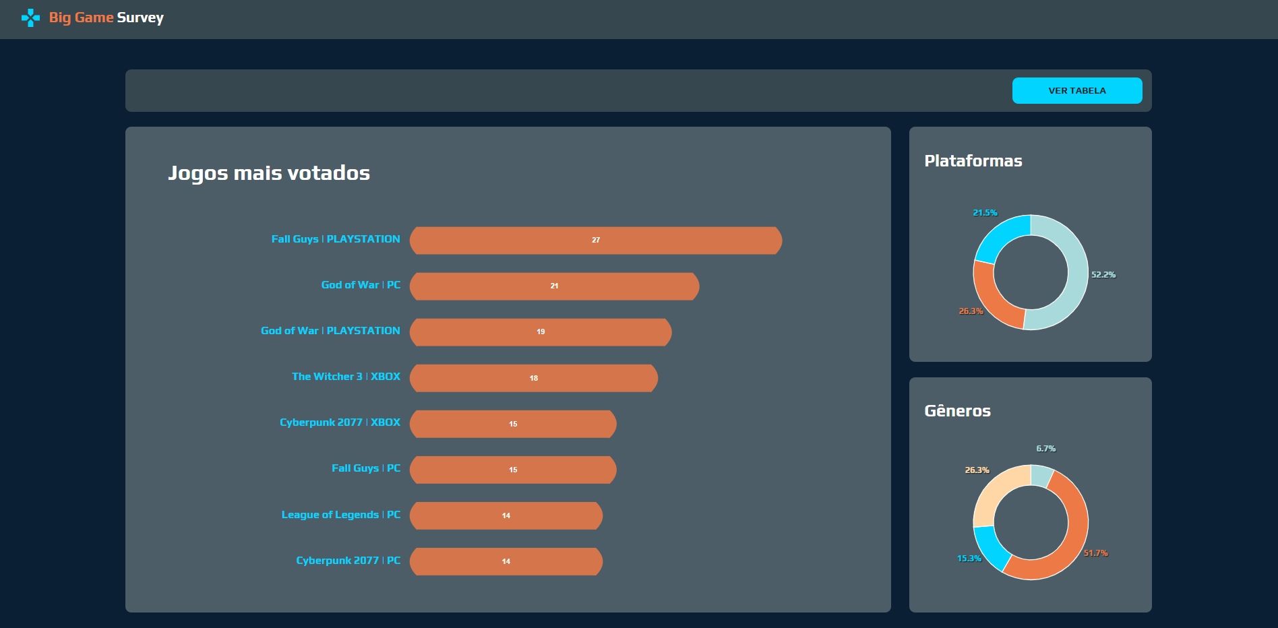The image size is (1278, 628).
Task: Click the Jogos mais votados heading
Action: pyautogui.click(x=268, y=172)
